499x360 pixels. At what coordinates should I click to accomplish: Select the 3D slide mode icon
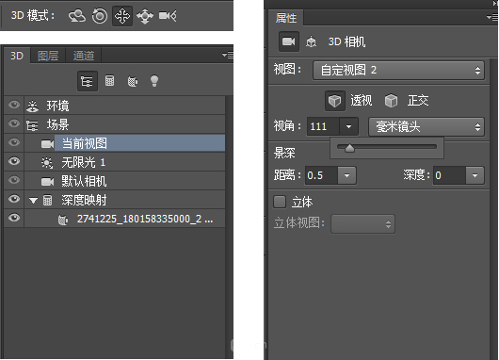(145, 16)
